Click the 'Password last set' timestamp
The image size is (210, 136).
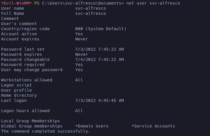99,49
